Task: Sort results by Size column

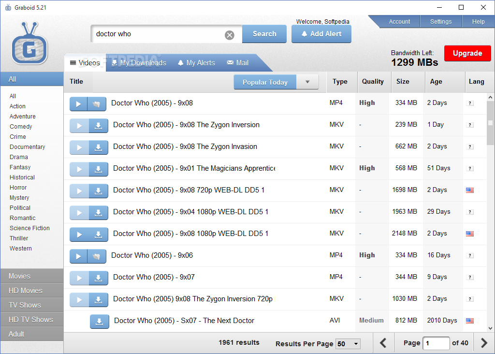Action: click(408, 82)
